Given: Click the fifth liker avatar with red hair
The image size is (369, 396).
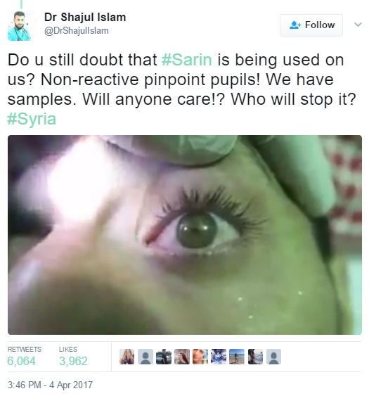Looking at the screenshot, I should 200,357.
